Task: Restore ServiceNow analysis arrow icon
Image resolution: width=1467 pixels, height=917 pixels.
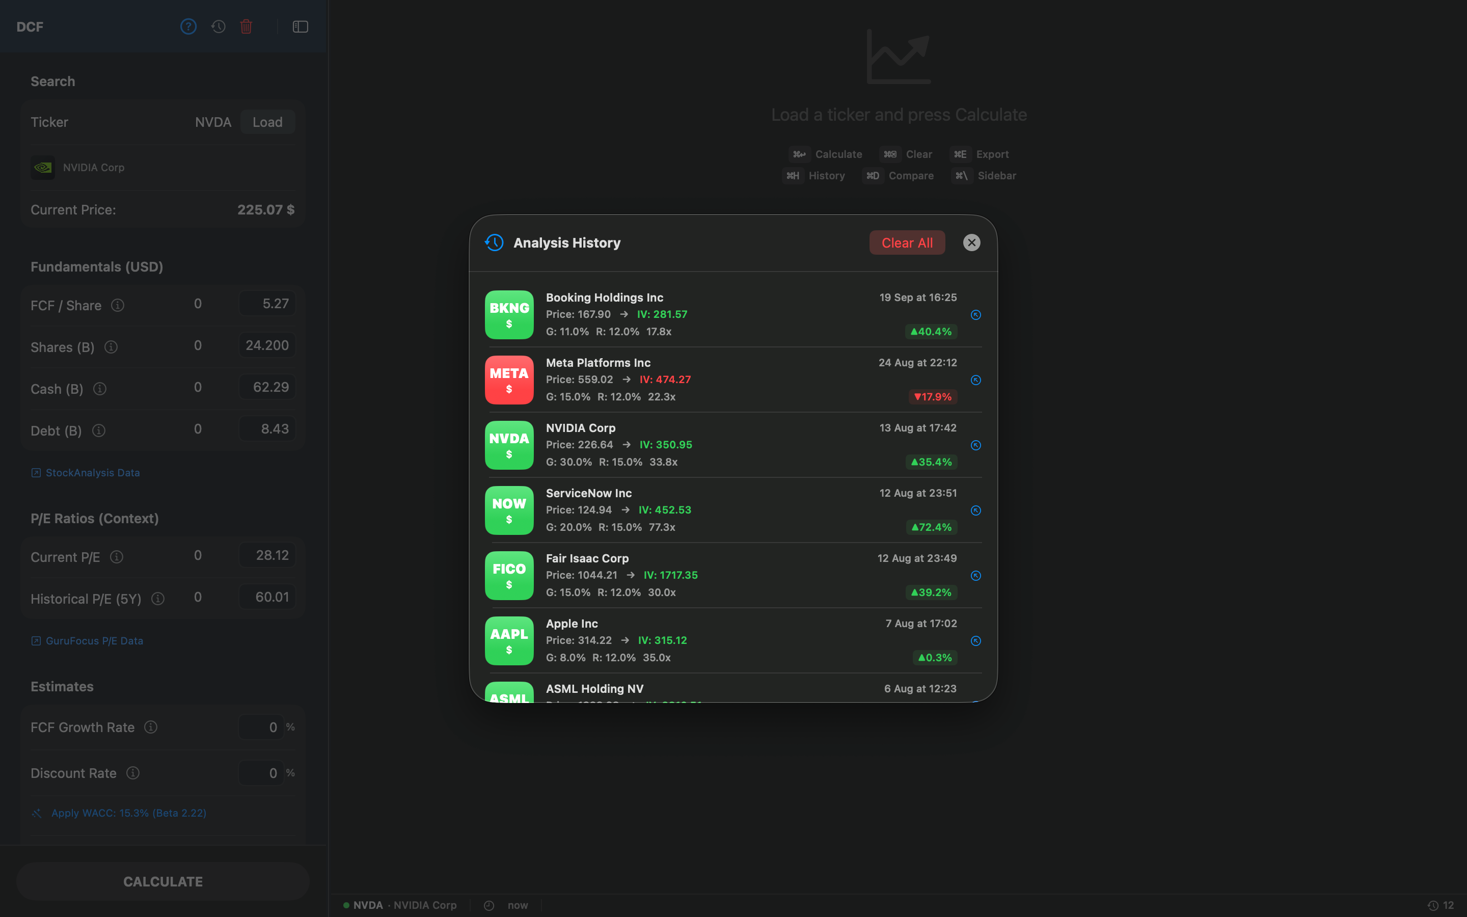Action: (976, 510)
